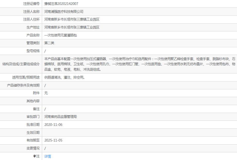Click the 型号规格 label
Viewport: 237px width, 160px height.
point(33,51)
